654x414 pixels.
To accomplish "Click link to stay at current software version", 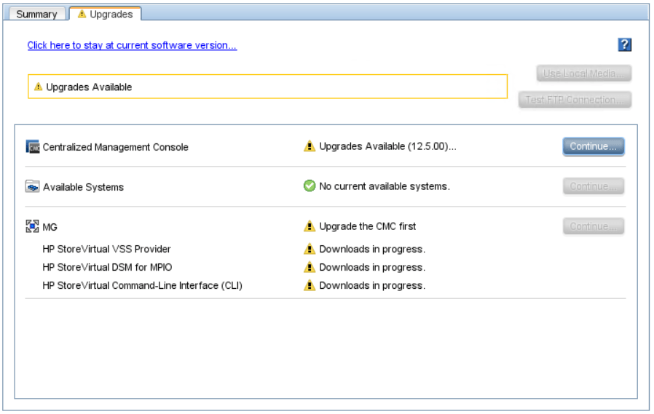I will [x=132, y=45].
